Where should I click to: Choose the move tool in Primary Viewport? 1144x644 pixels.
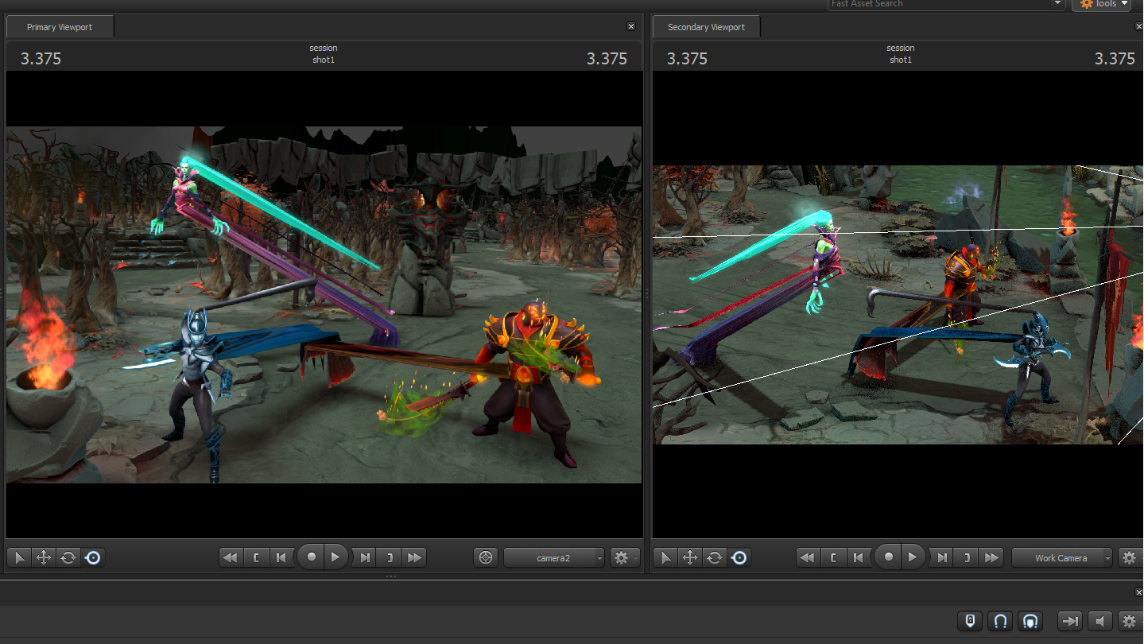(x=44, y=557)
